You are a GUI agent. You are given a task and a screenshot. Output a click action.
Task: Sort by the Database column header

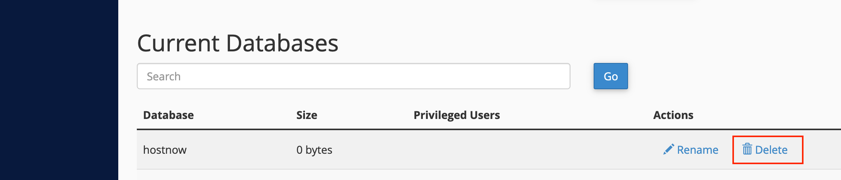169,115
